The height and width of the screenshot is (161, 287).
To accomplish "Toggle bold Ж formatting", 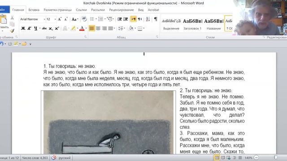I will [x=23, y=29].
